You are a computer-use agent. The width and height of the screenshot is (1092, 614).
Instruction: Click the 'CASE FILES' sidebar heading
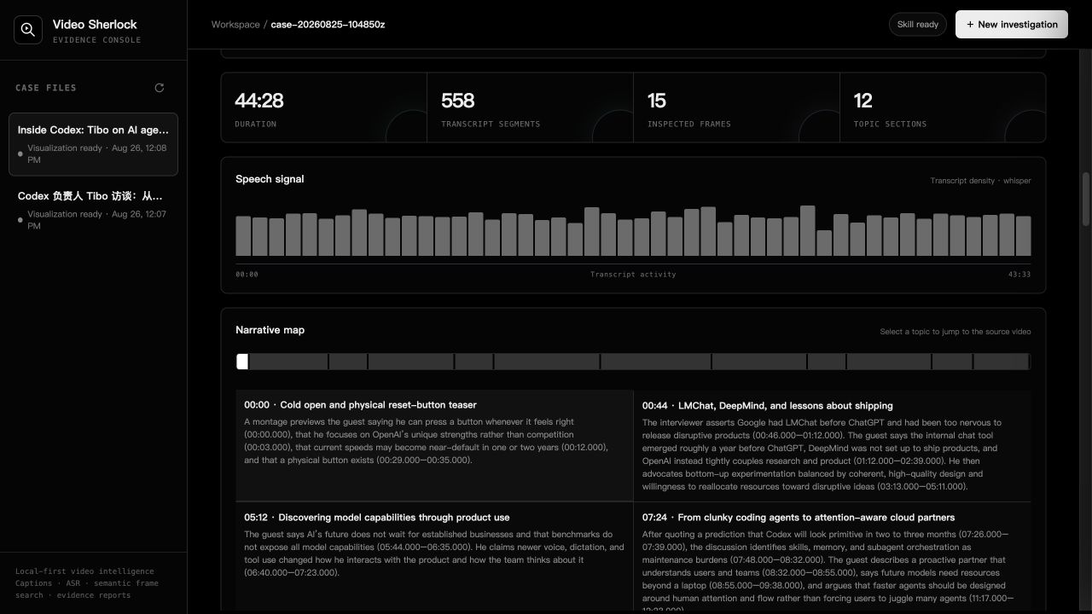[x=46, y=88]
